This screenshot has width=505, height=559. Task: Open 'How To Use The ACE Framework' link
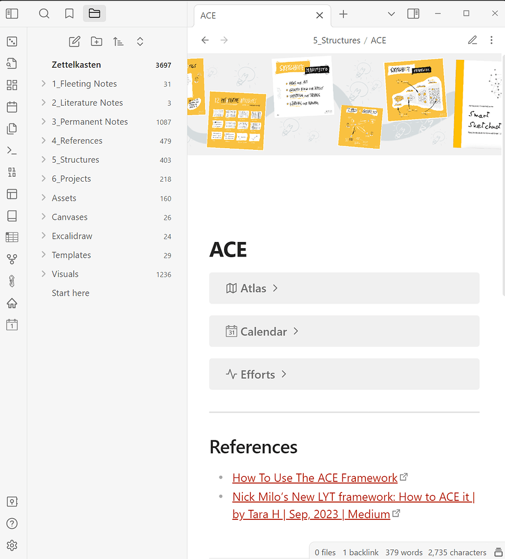pyautogui.click(x=315, y=478)
